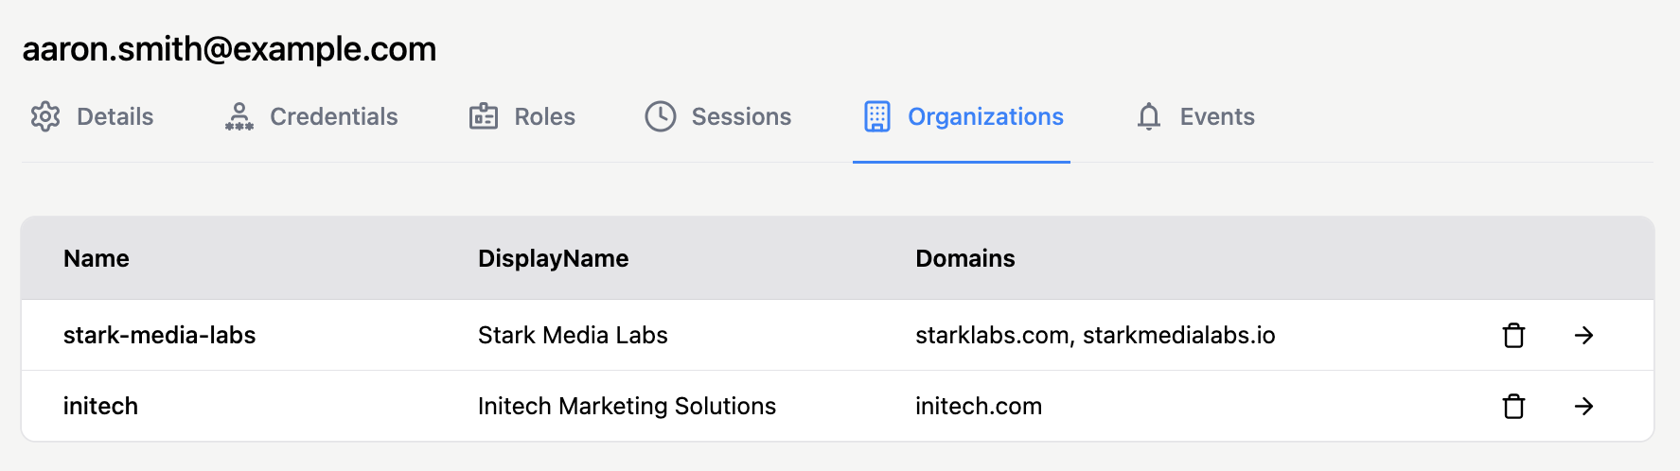Click the Events bell icon
This screenshot has height=471, width=1680.
click(1149, 116)
